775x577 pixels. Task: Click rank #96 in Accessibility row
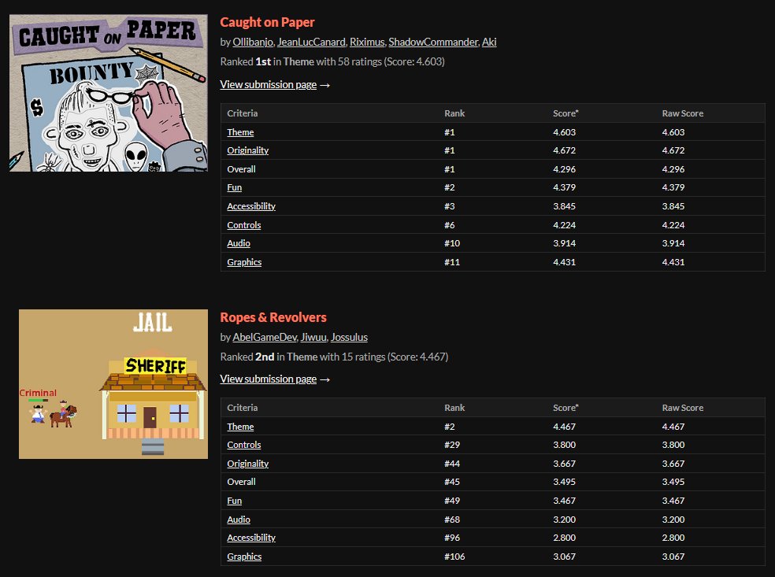point(452,538)
